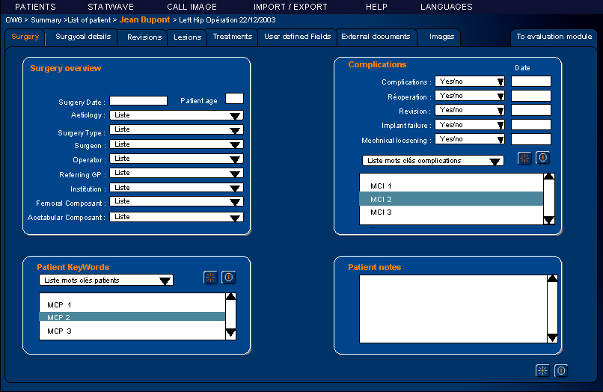Click the circled-bar icon below Patient notes panel

(x=560, y=370)
